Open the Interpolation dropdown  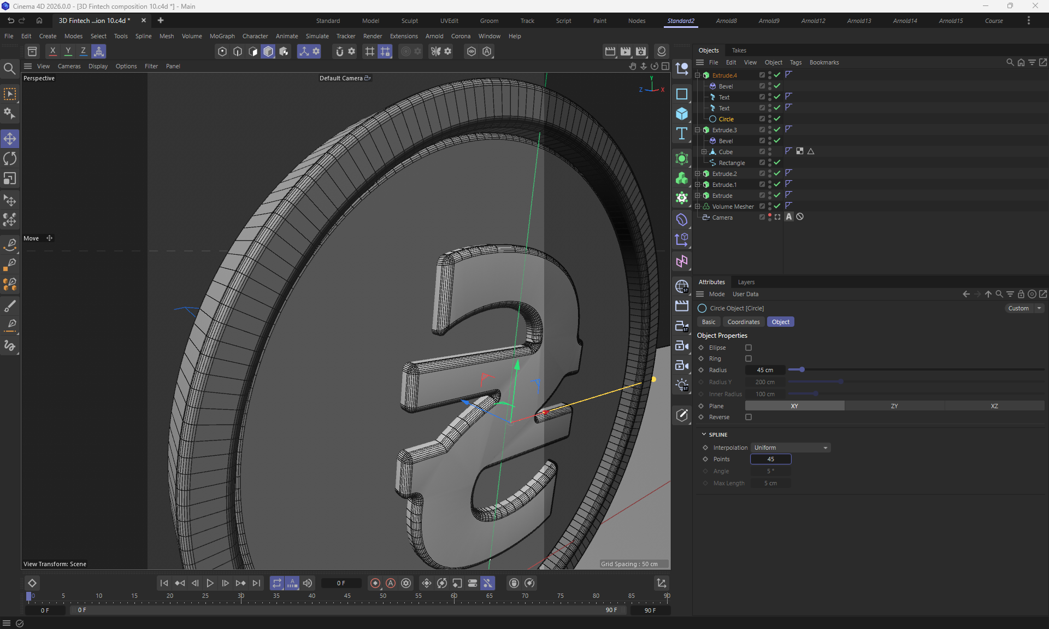click(x=791, y=448)
